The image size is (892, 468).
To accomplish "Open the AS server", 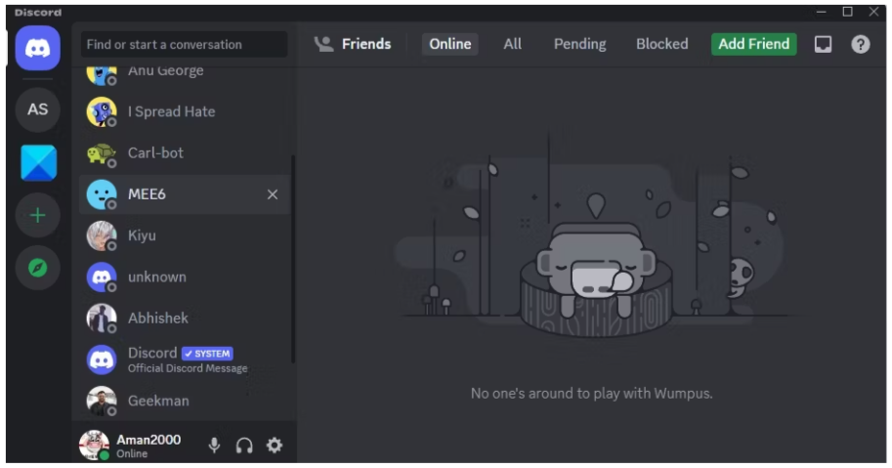I will (37, 109).
